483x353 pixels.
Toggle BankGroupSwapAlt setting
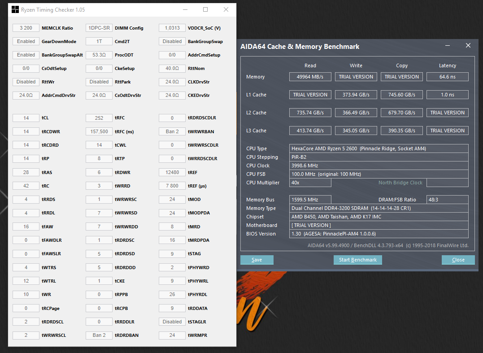point(26,55)
